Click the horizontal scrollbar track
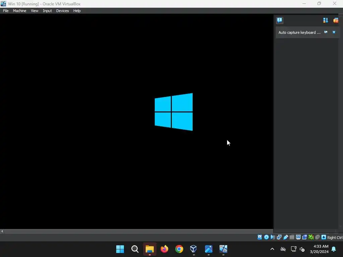The image size is (343, 257). (x=139, y=231)
